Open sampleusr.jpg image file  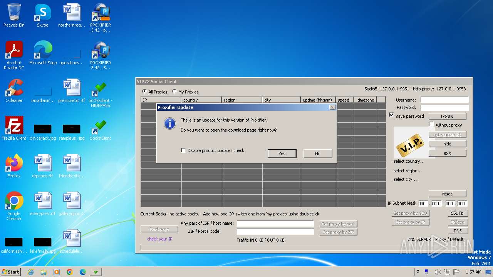pyautogui.click(x=72, y=132)
